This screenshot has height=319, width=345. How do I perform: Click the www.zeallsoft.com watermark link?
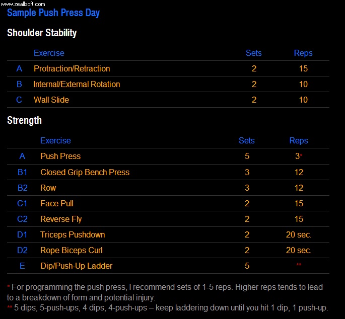click(x=23, y=4)
